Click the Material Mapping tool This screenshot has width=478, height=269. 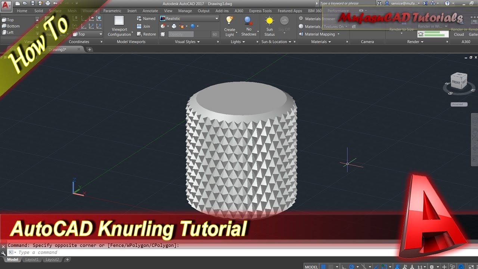click(x=317, y=34)
